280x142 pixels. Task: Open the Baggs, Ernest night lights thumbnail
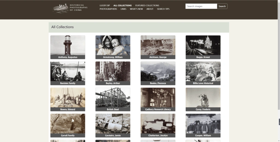click(203, 45)
